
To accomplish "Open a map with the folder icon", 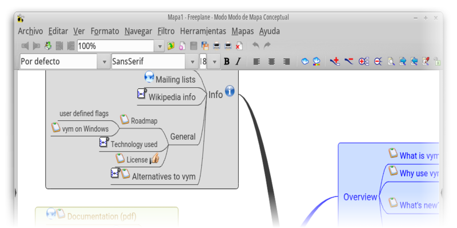I will tap(171, 46).
